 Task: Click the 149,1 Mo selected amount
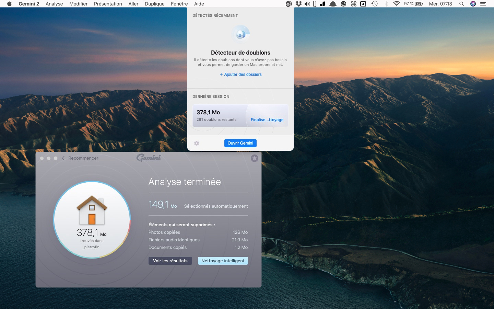coord(163,205)
